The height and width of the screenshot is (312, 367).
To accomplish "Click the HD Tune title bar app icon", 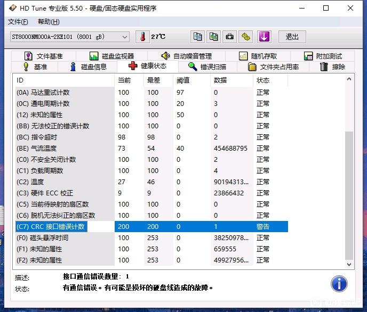I will pos(12,8).
